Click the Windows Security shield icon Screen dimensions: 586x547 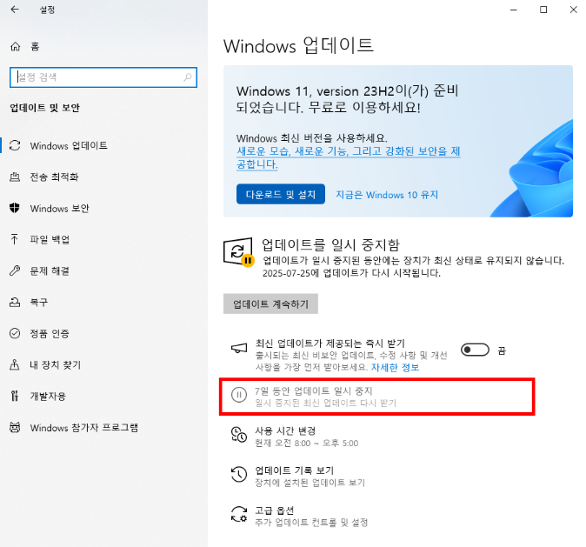tap(15, 208)
